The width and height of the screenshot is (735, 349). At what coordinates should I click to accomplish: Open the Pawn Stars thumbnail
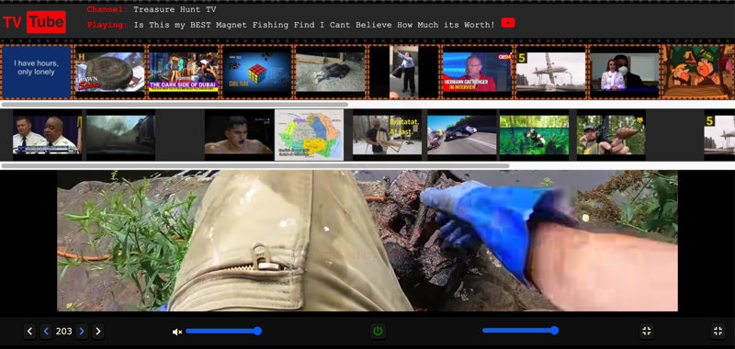[109, 72]
